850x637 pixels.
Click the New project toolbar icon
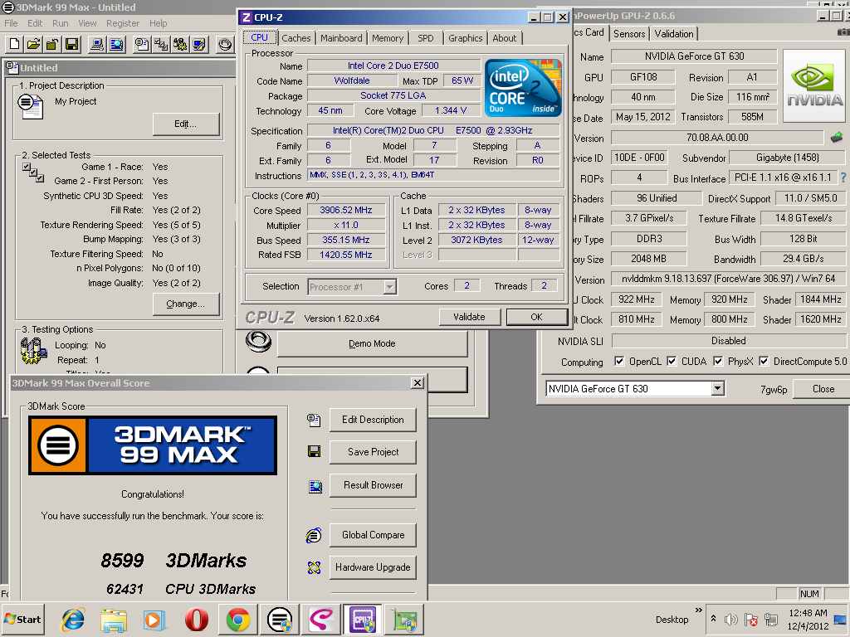(15, 44)
